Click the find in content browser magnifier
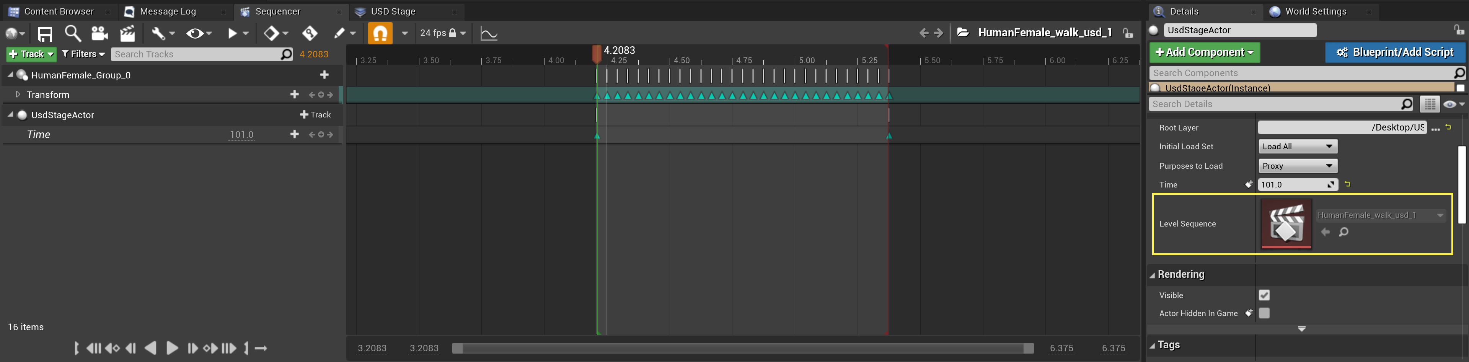This screenshot has height=362, width=1469. click(x=72, y=33)
